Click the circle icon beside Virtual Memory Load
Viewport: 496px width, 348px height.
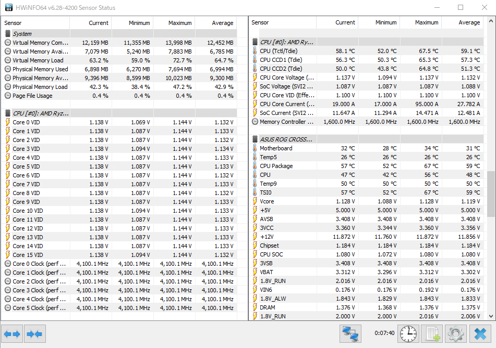[8, 60]
